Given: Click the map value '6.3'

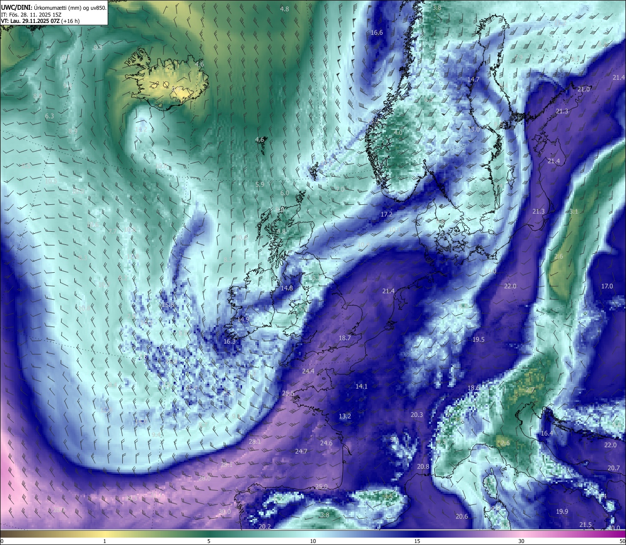Looking at the screenshot, I should (x=49, y=116).
